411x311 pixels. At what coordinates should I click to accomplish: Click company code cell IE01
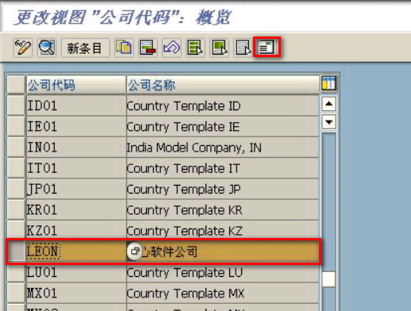coord(76,126)
